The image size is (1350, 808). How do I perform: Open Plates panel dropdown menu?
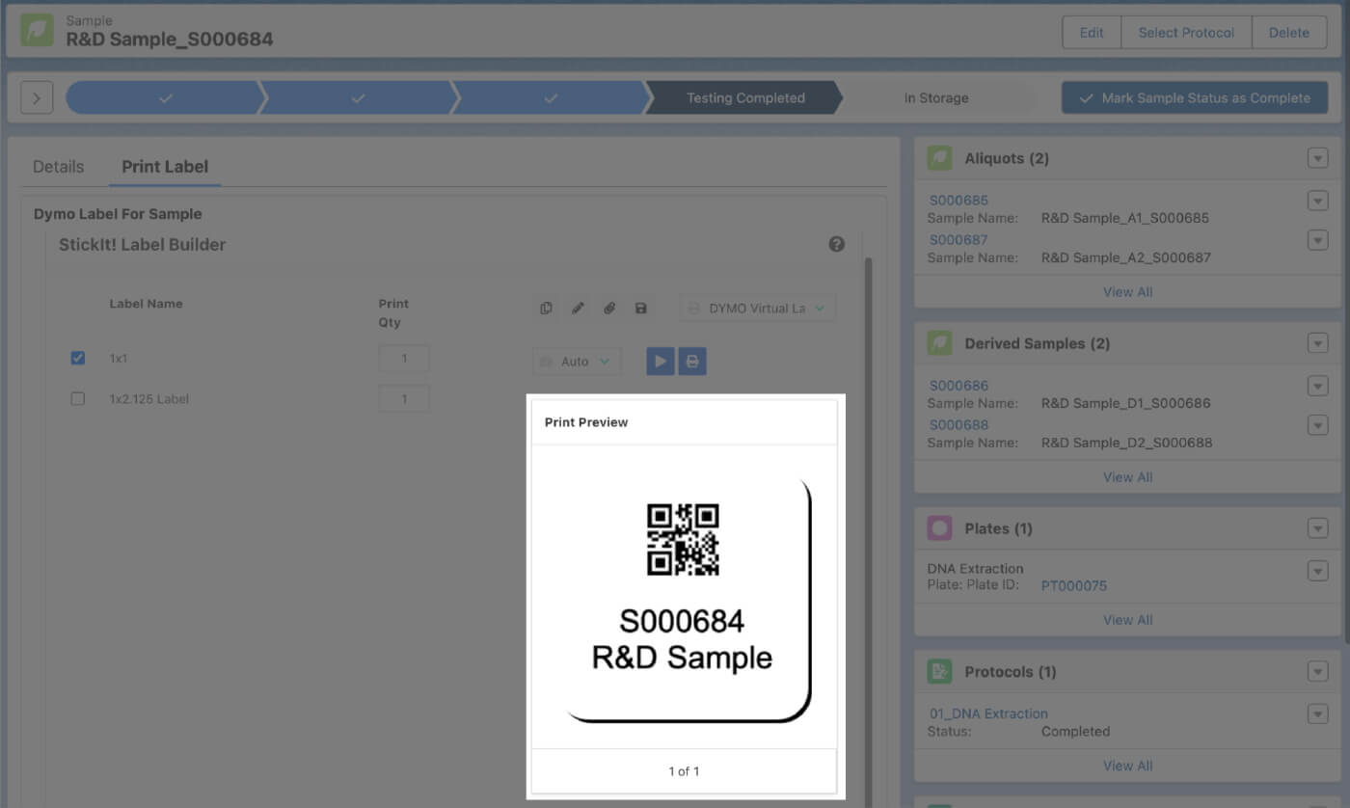1318,529
